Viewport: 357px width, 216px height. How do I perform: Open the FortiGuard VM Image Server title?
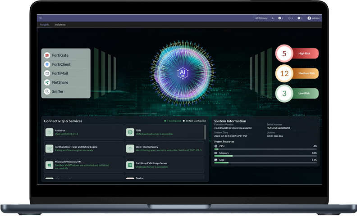point(151,163)
